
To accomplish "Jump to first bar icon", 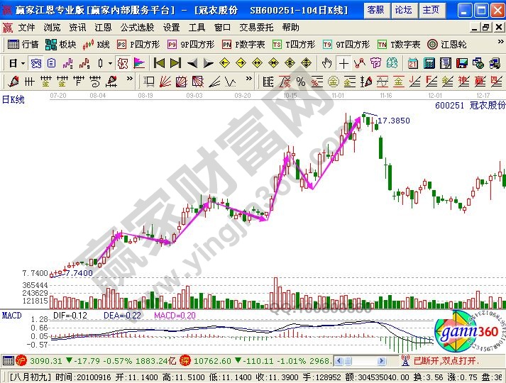I will click(x=159, y=63).
